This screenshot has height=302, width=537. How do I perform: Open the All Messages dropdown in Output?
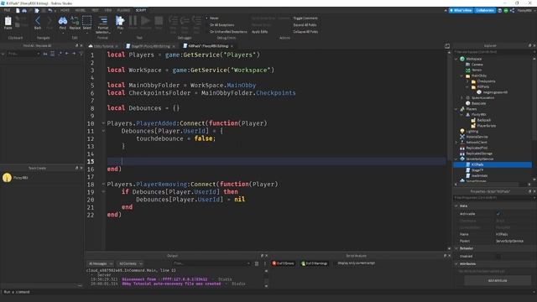click(x=101, y=263)
